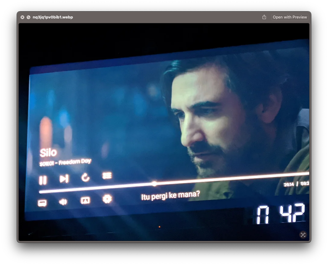Open the playback settings gear
Image resolution: width=328 pixels, height=265 pixels.
(x=107, y=199)
